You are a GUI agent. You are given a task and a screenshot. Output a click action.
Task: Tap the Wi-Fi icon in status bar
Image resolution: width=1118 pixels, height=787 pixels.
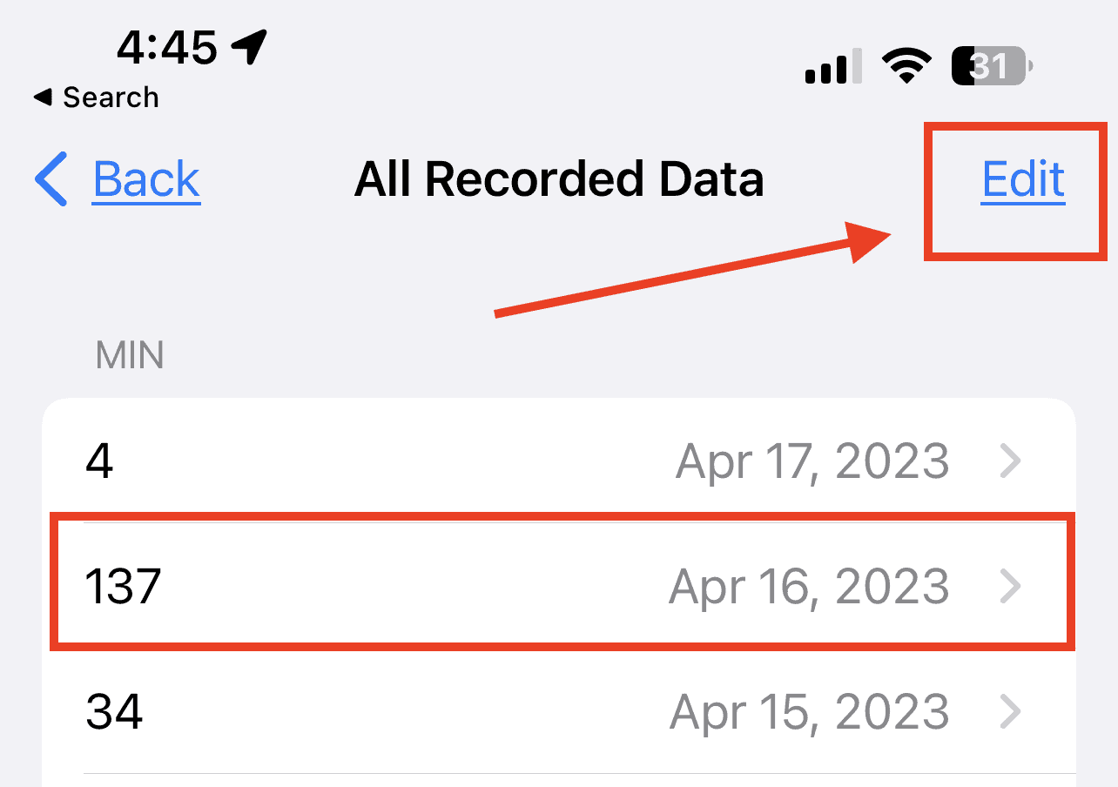pyautogui.click(x=906, y=65)
